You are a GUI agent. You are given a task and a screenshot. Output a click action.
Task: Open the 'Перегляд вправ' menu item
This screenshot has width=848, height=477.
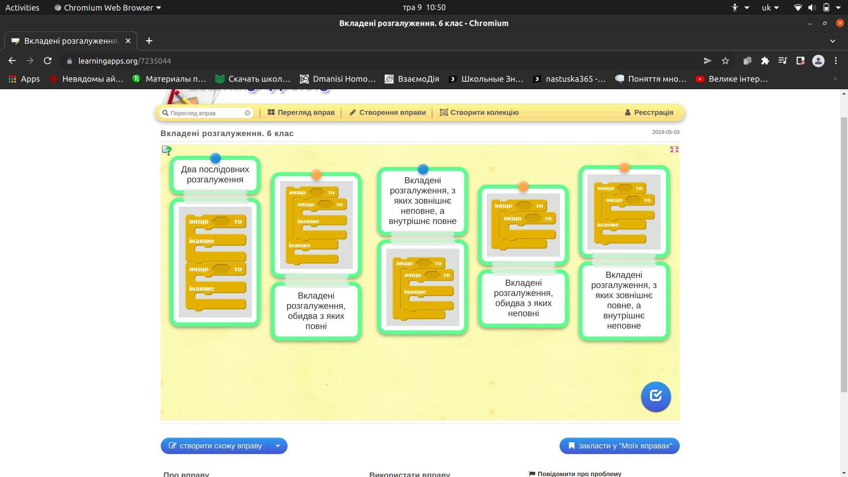(x=301, y=113)
